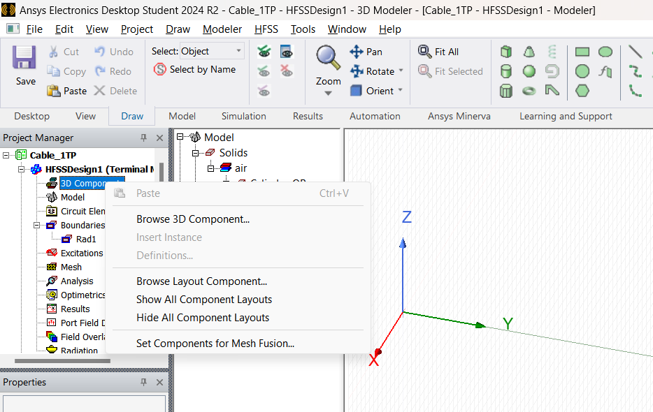Click the Ansys application logo in the title bar
Screen dimensions: 653x412
[8, 10]
